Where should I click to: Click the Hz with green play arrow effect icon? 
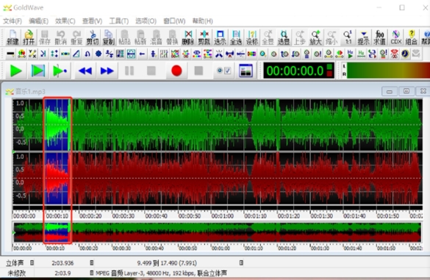(x=350, y=54)
